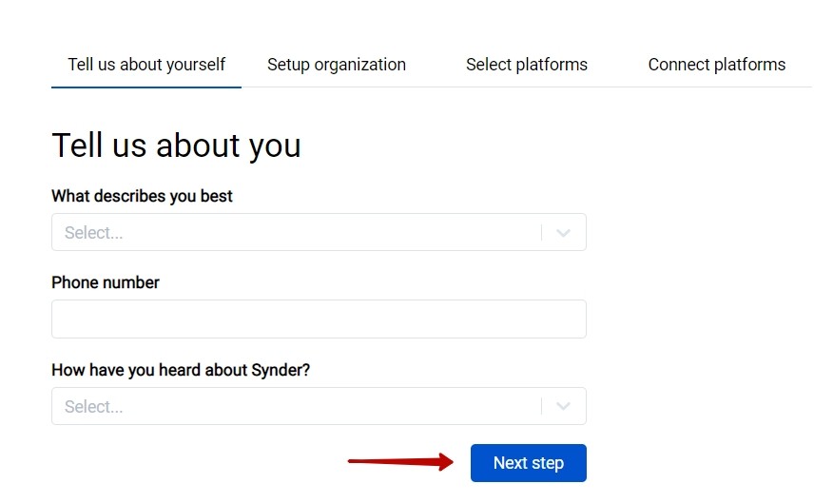Open the 'How have you heard about Synder?' dropdown
This screenshot has width=814, height=503.
319,406
